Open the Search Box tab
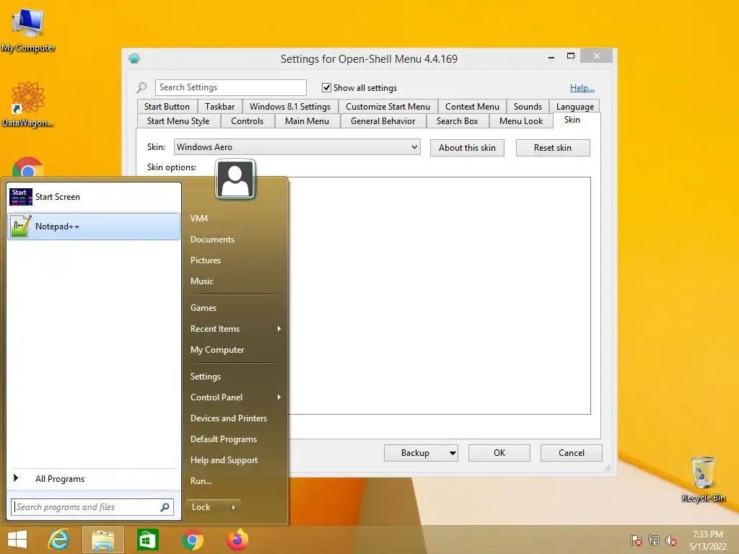Image resolution: width=739 pixels, height=554 pixels. (457, 121)
